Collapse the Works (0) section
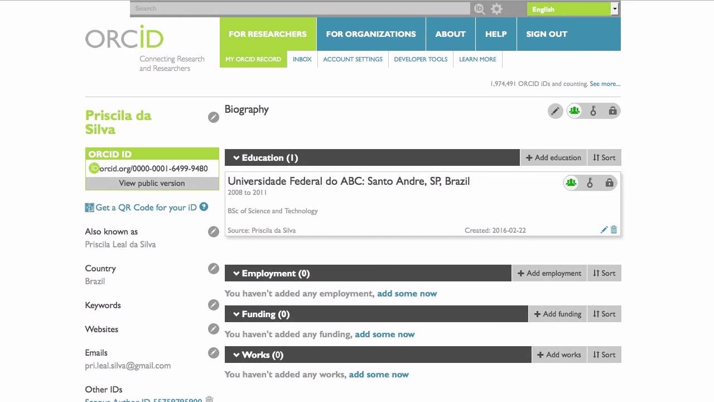 pyautogui.click(x=237, y=355)
